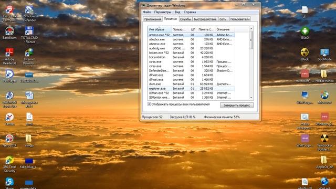This screenshot has width=336, height=189.
Task: Open the Параметры menu
Action: click(x=163, y=12)
